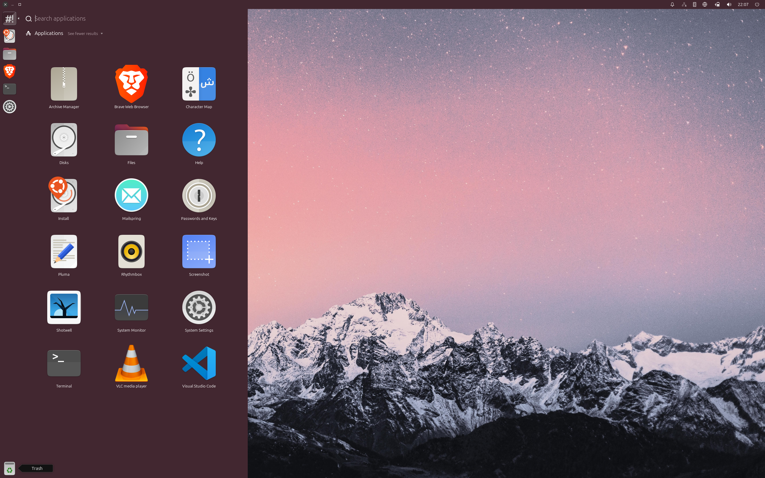Open Settings from the launcher sidebar
Image resolution: width=765 pixels, height=478 pixels.
(10, 107)
